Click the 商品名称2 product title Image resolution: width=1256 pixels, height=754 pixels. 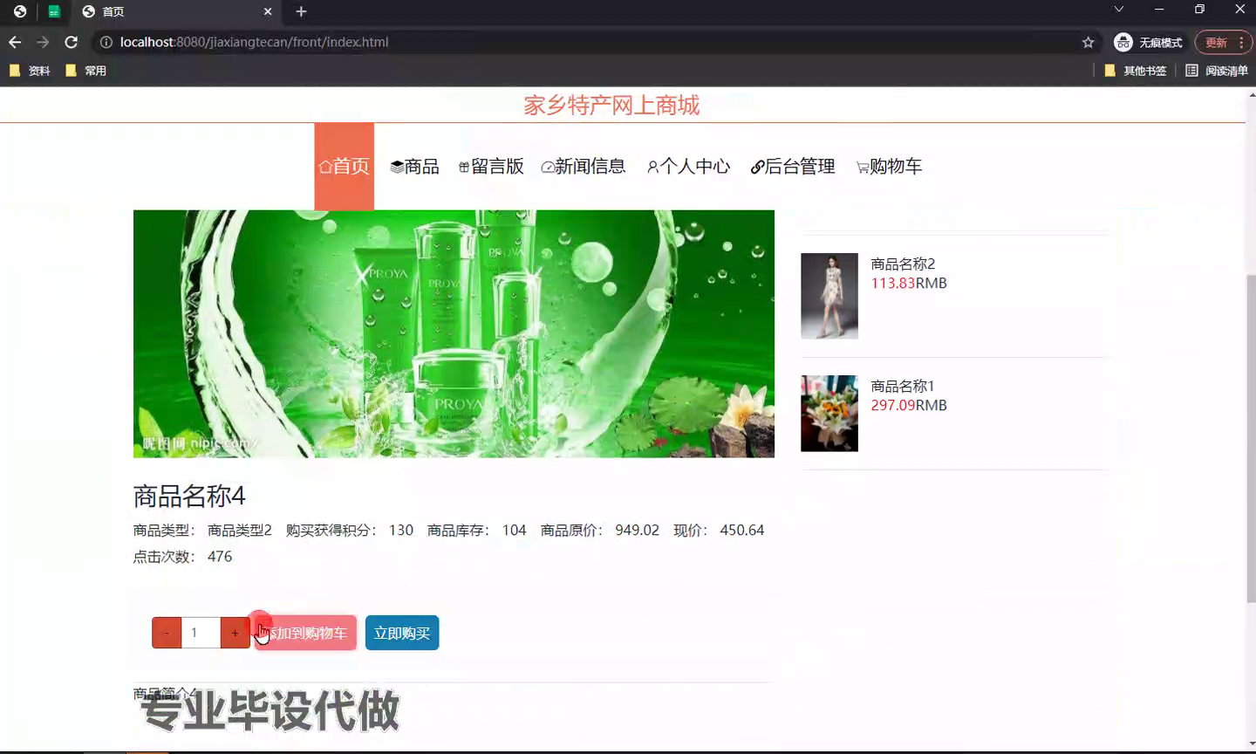coord(903,264)
